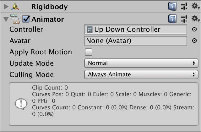
Task: Select the Up Down Controller field
Action: tap(136, 30)
